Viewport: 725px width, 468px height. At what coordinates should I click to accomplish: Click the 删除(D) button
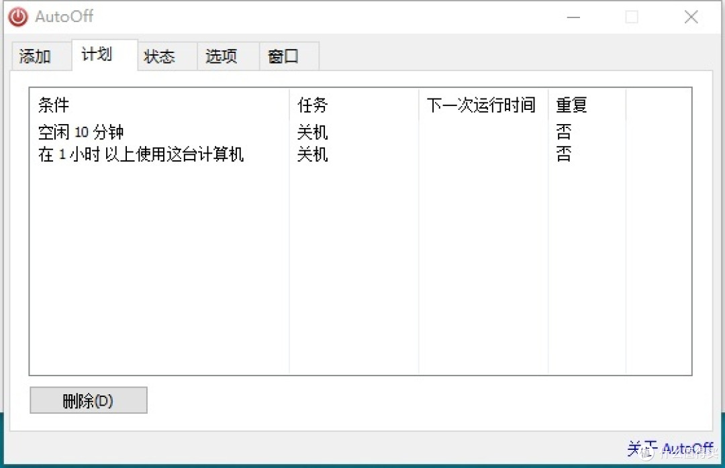88,400
